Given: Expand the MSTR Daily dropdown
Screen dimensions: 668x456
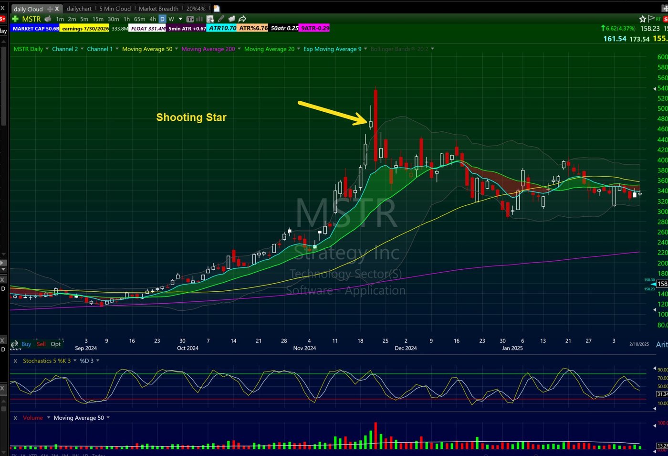Looking at the screenshot, I should click(x=47, y=49).
